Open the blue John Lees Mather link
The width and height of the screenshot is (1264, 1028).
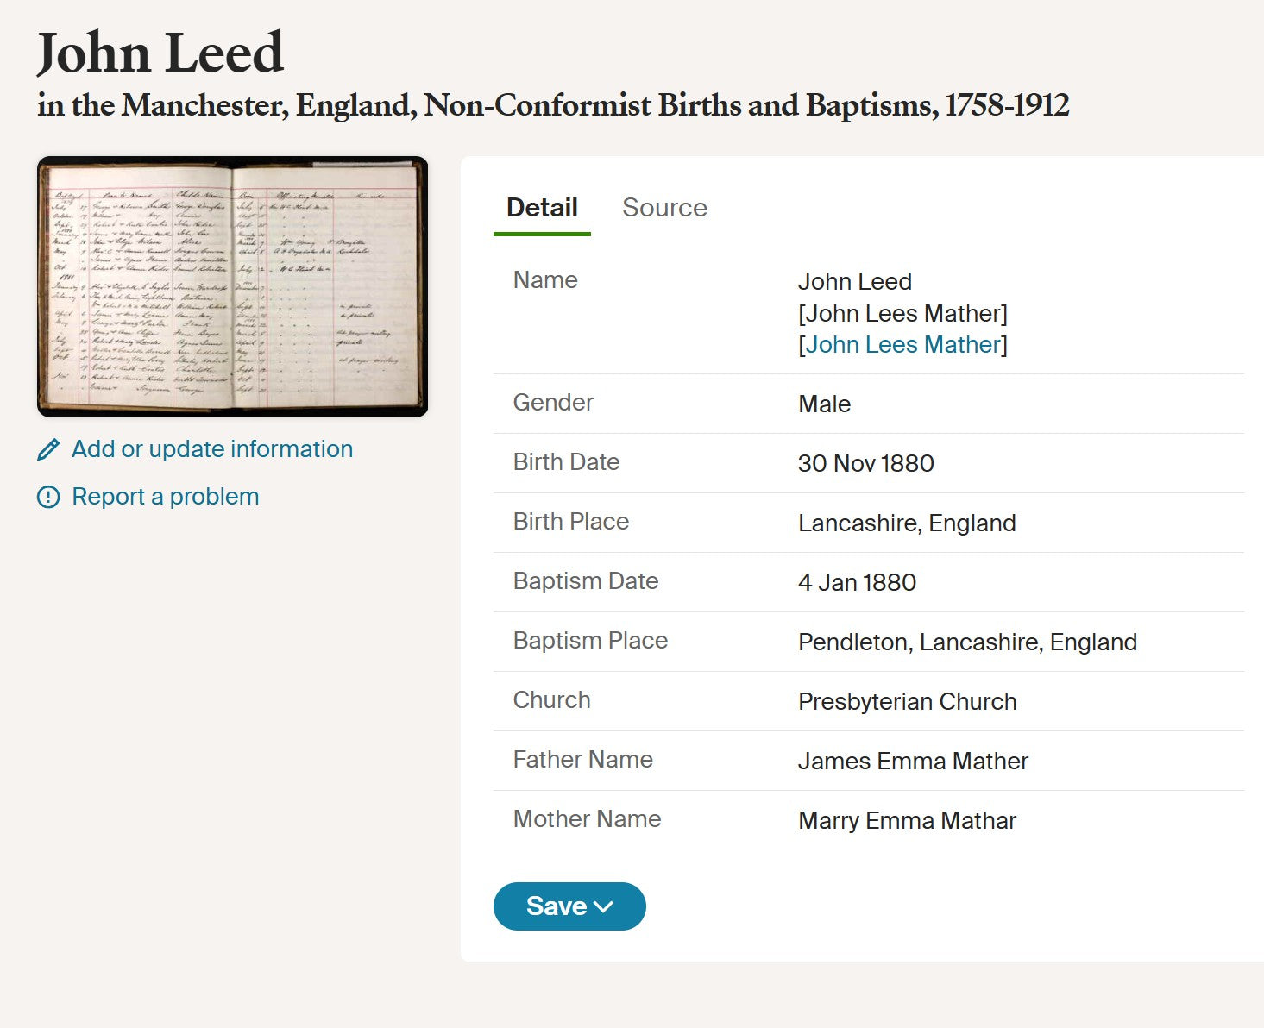click(902, 345)
